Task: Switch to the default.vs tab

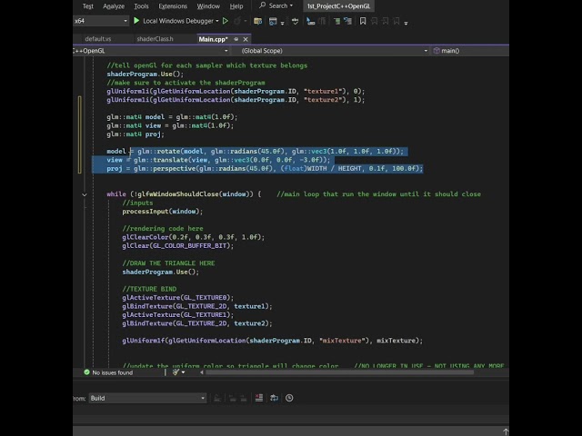Action: pos(97,39)
